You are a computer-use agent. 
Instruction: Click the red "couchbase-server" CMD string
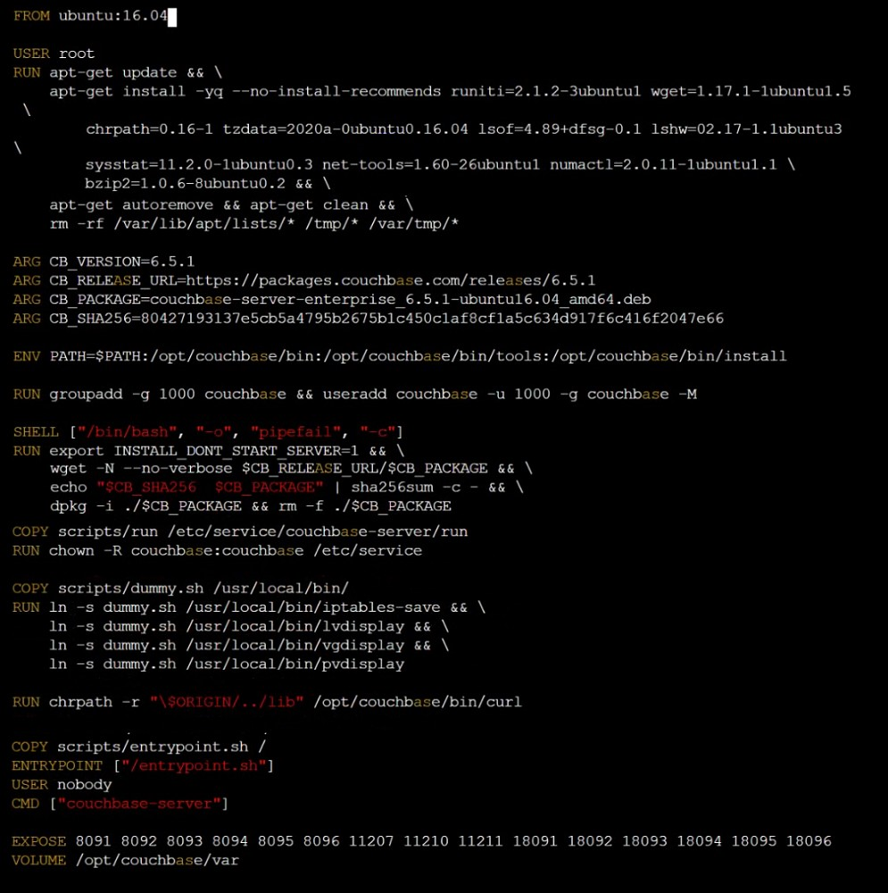139,804
